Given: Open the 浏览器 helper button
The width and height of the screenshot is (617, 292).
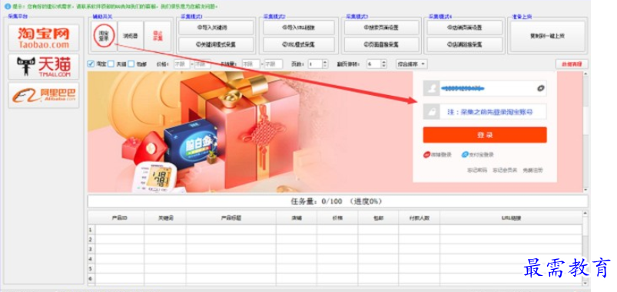Looking at the screenshot, I should point(131,36).
